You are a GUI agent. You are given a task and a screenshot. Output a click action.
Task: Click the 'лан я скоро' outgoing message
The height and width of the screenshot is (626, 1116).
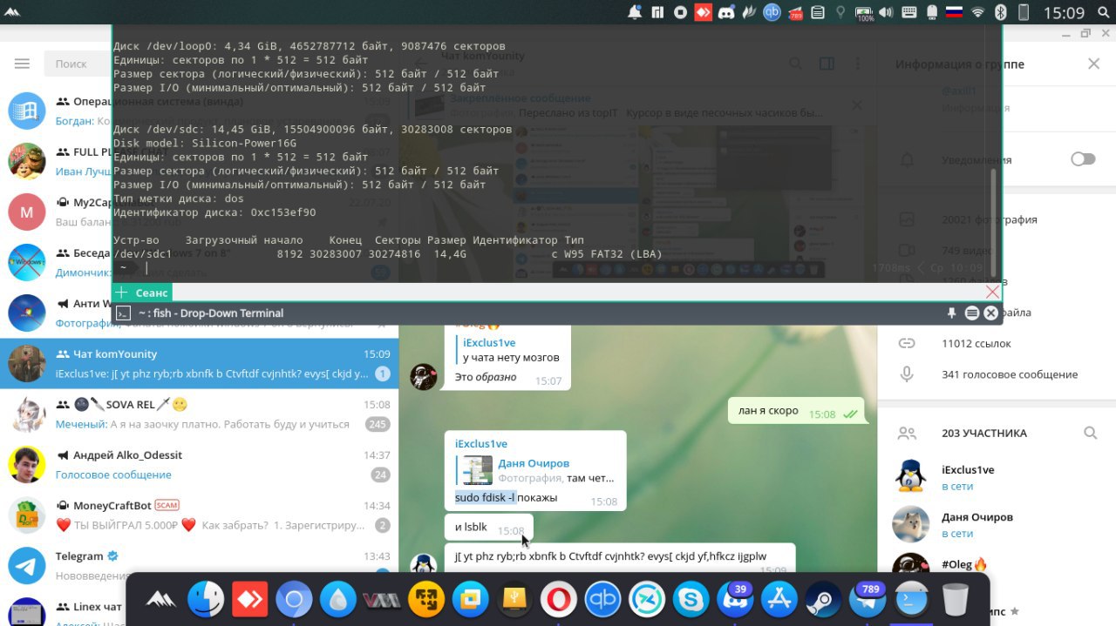click(797, 412)
